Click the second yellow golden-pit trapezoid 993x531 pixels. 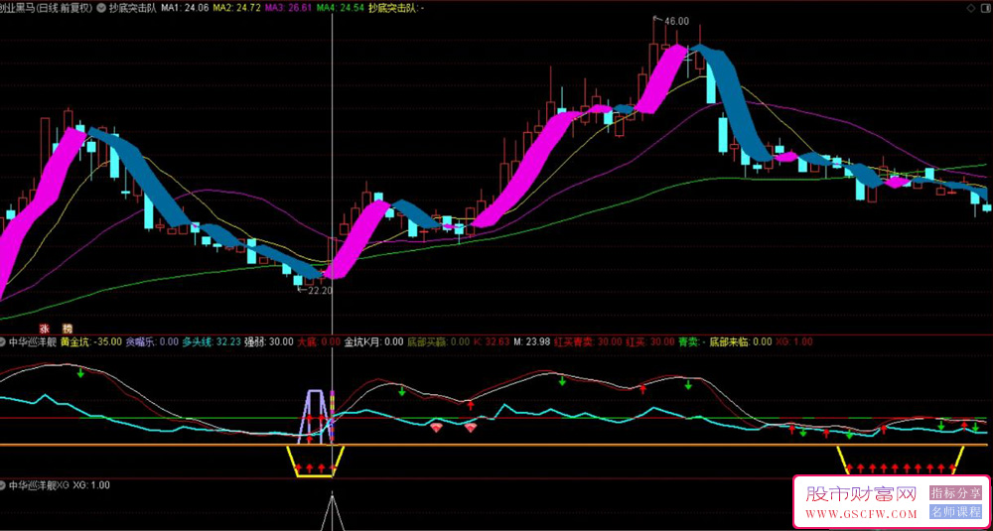(x=901, y=461)
